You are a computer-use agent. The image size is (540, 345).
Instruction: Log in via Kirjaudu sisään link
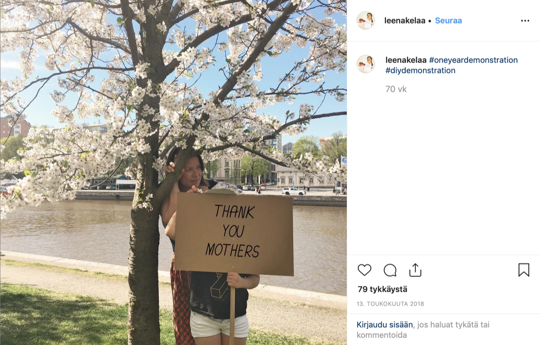point(385,324)
